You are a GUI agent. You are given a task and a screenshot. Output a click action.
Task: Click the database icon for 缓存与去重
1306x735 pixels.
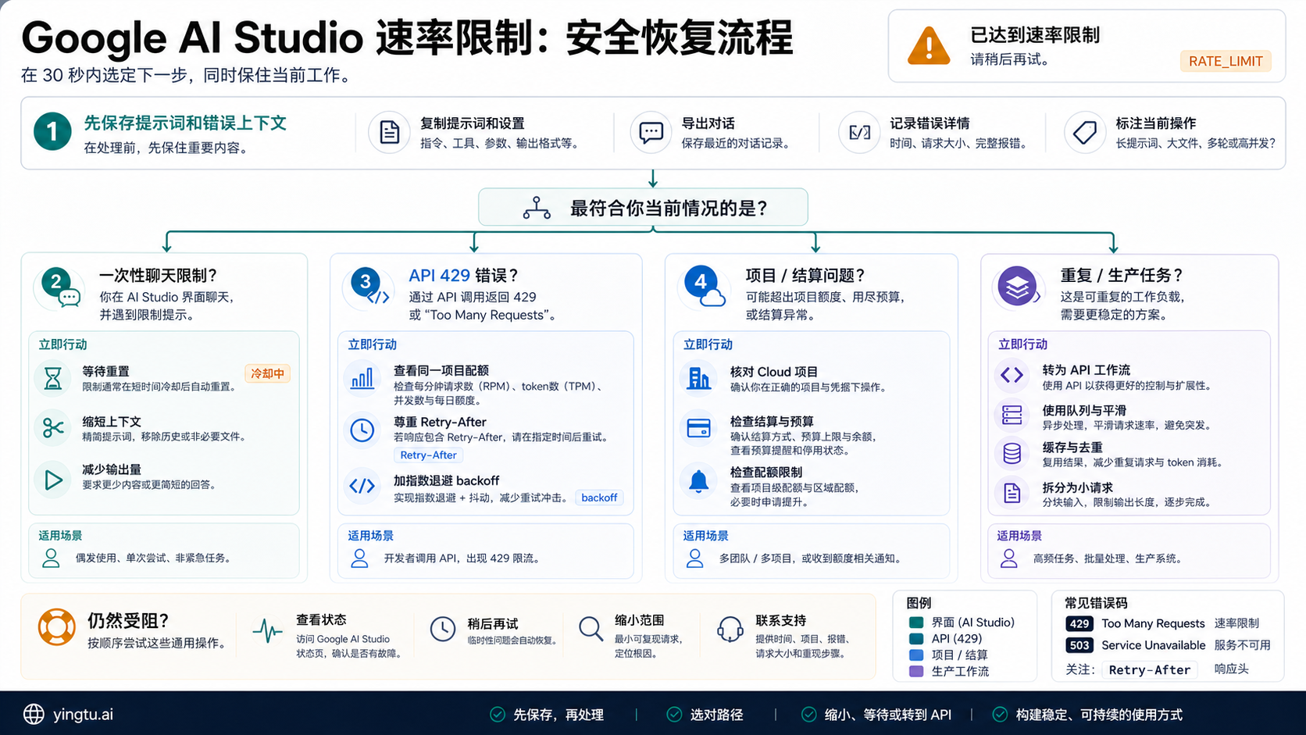coord(1012,453)
